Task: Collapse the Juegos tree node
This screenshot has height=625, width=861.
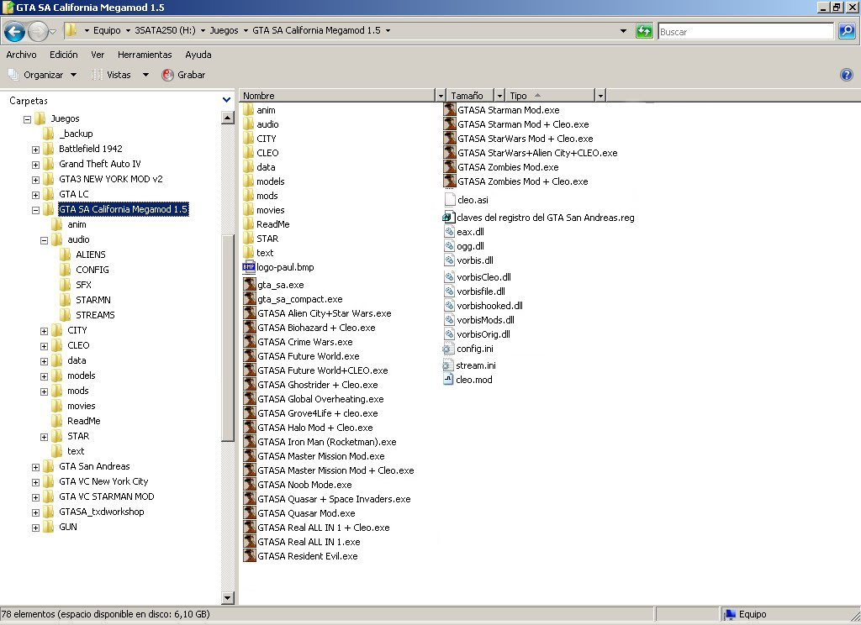Action: tap(27, 119)
